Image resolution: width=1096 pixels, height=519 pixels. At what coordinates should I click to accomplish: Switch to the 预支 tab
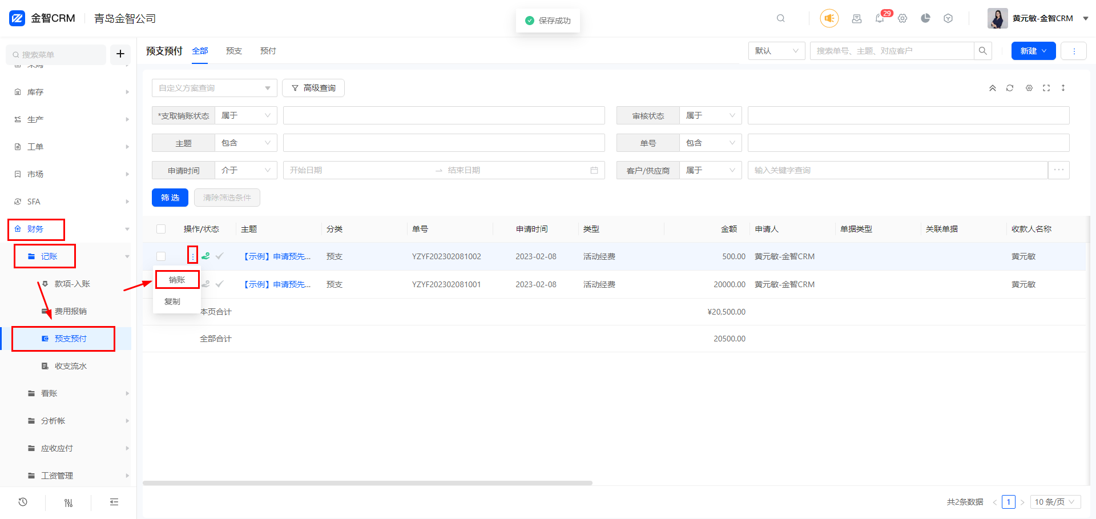tap(234, 51)
